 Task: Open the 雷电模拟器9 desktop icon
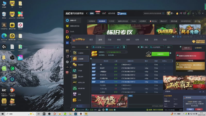(12, 37)
